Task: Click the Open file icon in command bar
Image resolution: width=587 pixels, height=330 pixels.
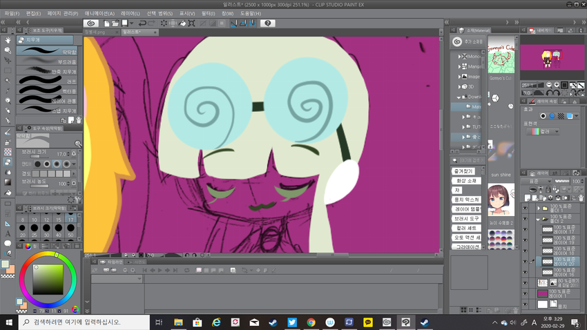Action: [x=115, y=23]
